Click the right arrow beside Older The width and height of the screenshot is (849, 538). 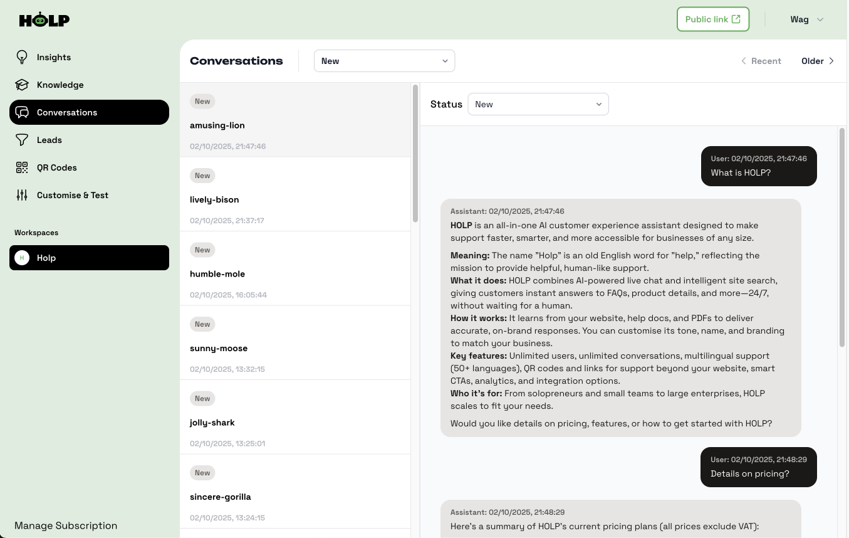[831, 61]
